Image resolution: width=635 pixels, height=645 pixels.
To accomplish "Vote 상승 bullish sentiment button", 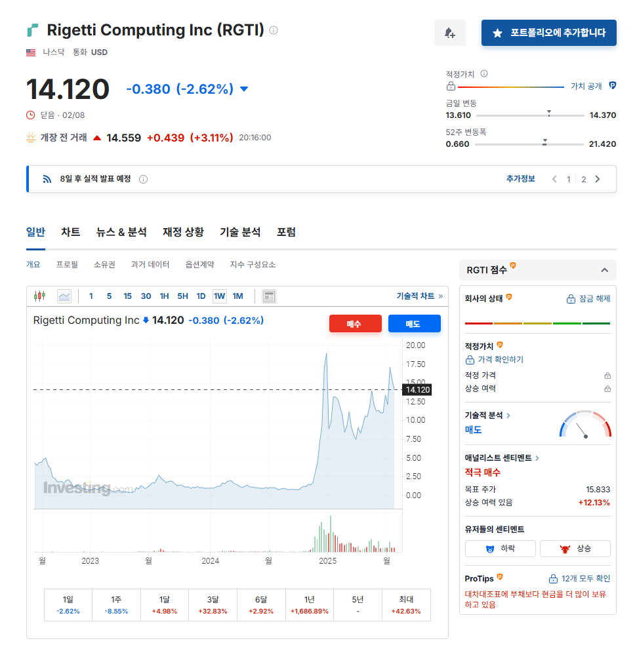I will pos(575,549).
